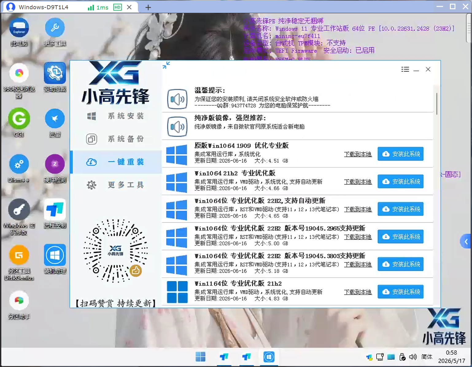This screenshot has height=367, width=472.
Task: Open the 驱动总裁 desktop icon
Action: coord(55,77)
